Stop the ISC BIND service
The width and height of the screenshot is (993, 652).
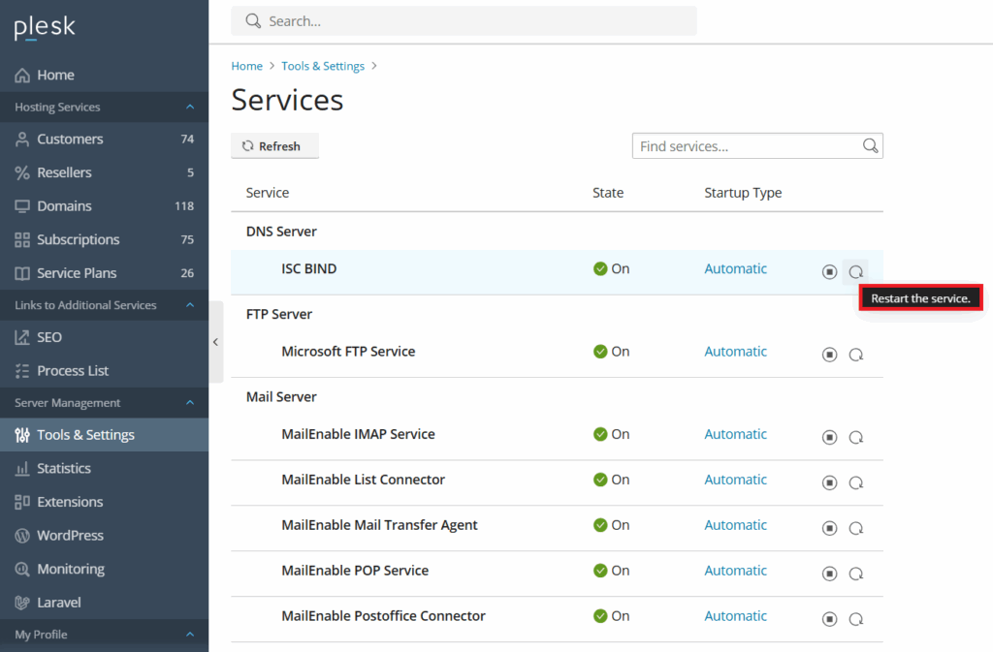pos(829,272)
